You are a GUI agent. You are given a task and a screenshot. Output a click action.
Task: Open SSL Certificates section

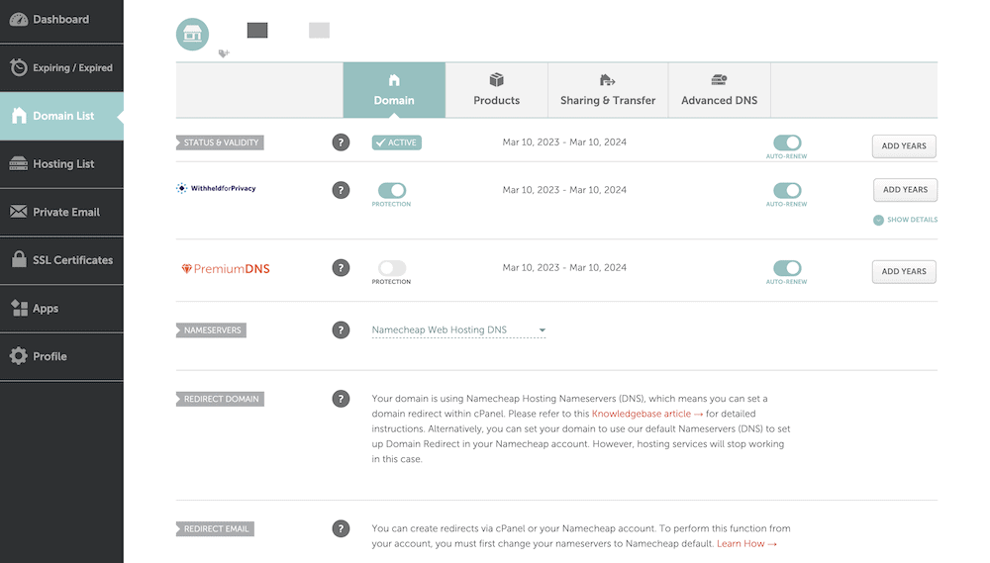(61, 260)
